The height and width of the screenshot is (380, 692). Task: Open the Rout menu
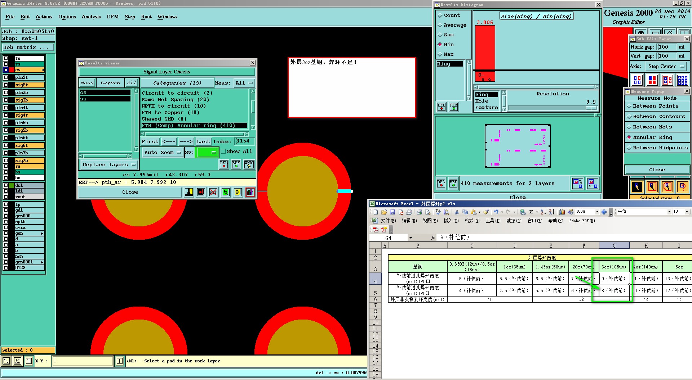(146, 17)
